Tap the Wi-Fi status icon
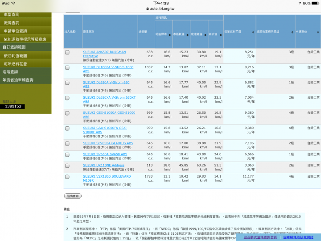This screenshot has height=241, width=321. click(13, 3)
